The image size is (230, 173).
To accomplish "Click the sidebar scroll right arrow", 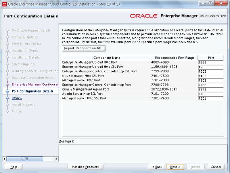I will 56,159.
